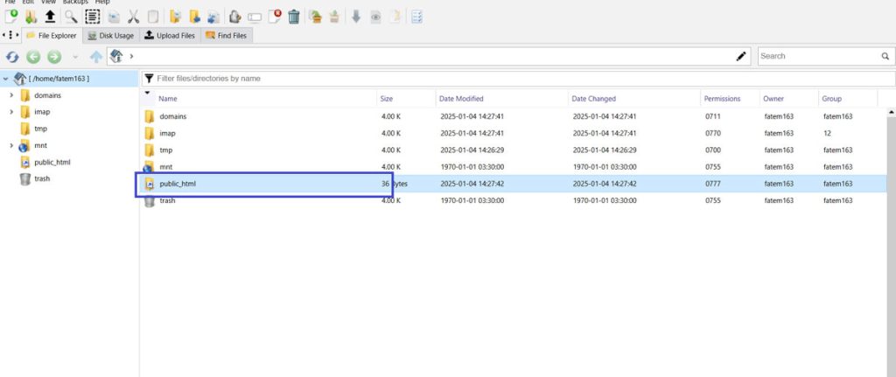Click the magnifier search toolbar icon
This screenshot has height=377, width=896.
[71, 17]
